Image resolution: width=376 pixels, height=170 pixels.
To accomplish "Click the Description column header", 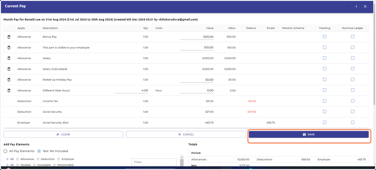I will (50, 28).
